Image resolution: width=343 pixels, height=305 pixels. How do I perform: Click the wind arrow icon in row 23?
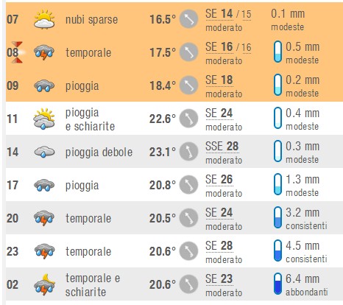(x=188, y=251)
